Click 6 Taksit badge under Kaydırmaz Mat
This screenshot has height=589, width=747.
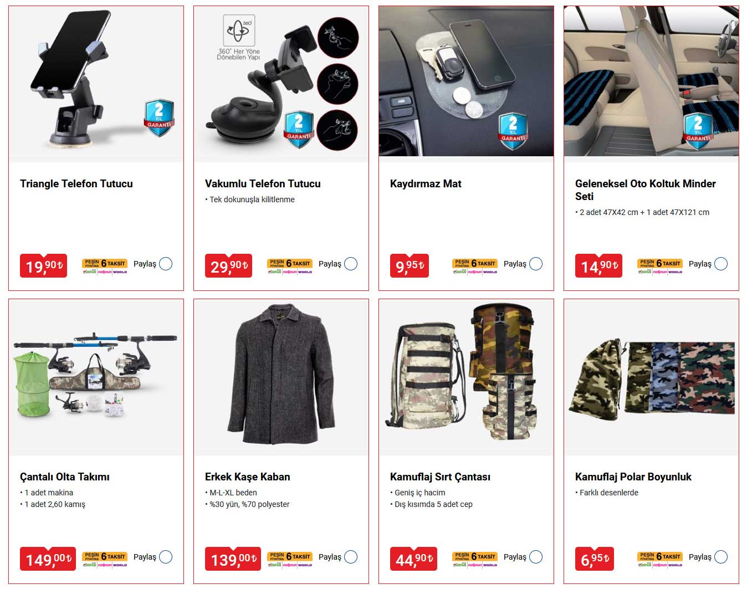[475, 266]
